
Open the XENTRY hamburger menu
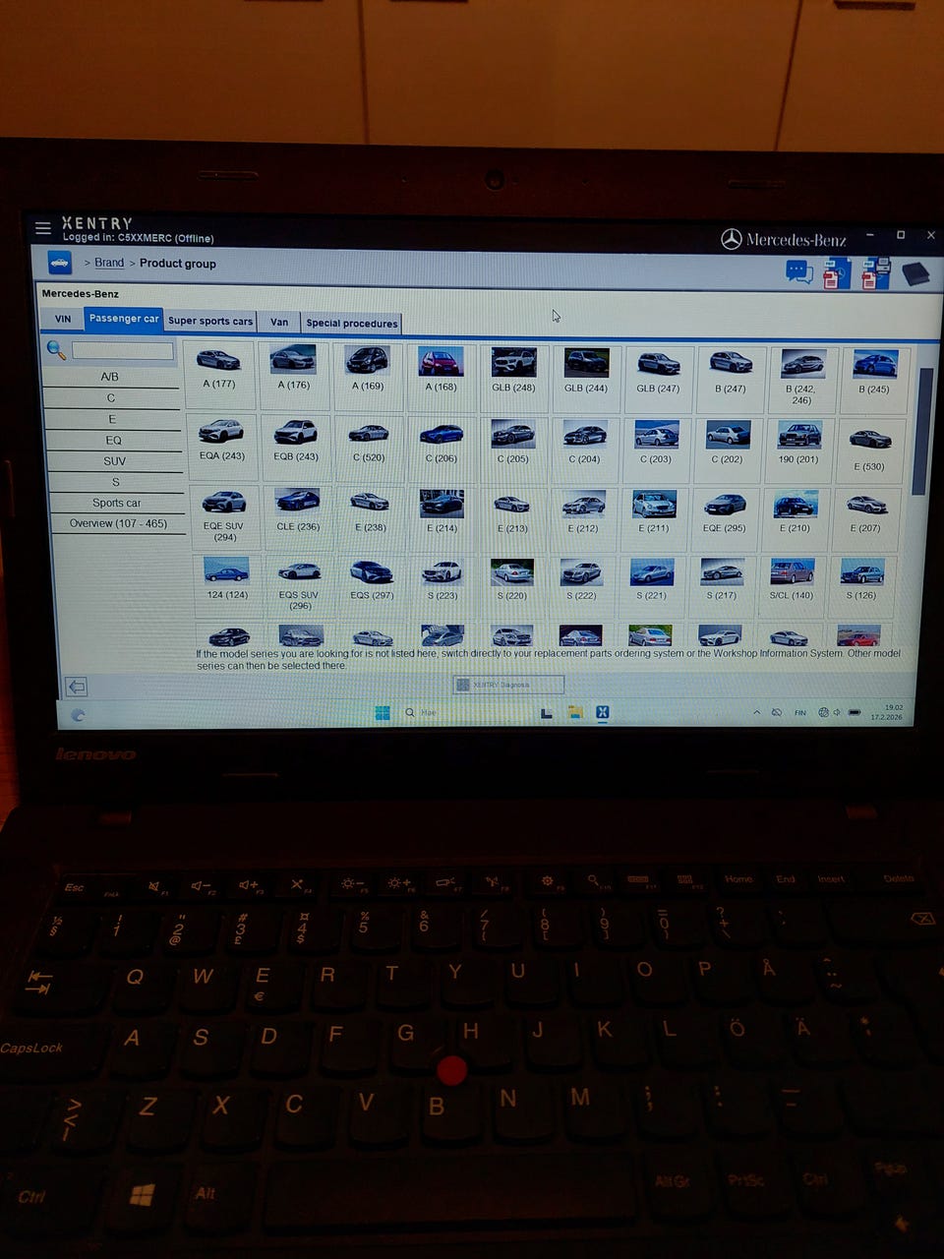point(43,228)
